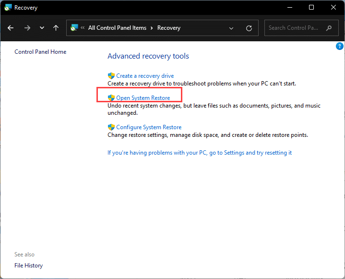Click the forward navigation arrow
Viewport: 345px width, 279px height.
coord(27,28)
